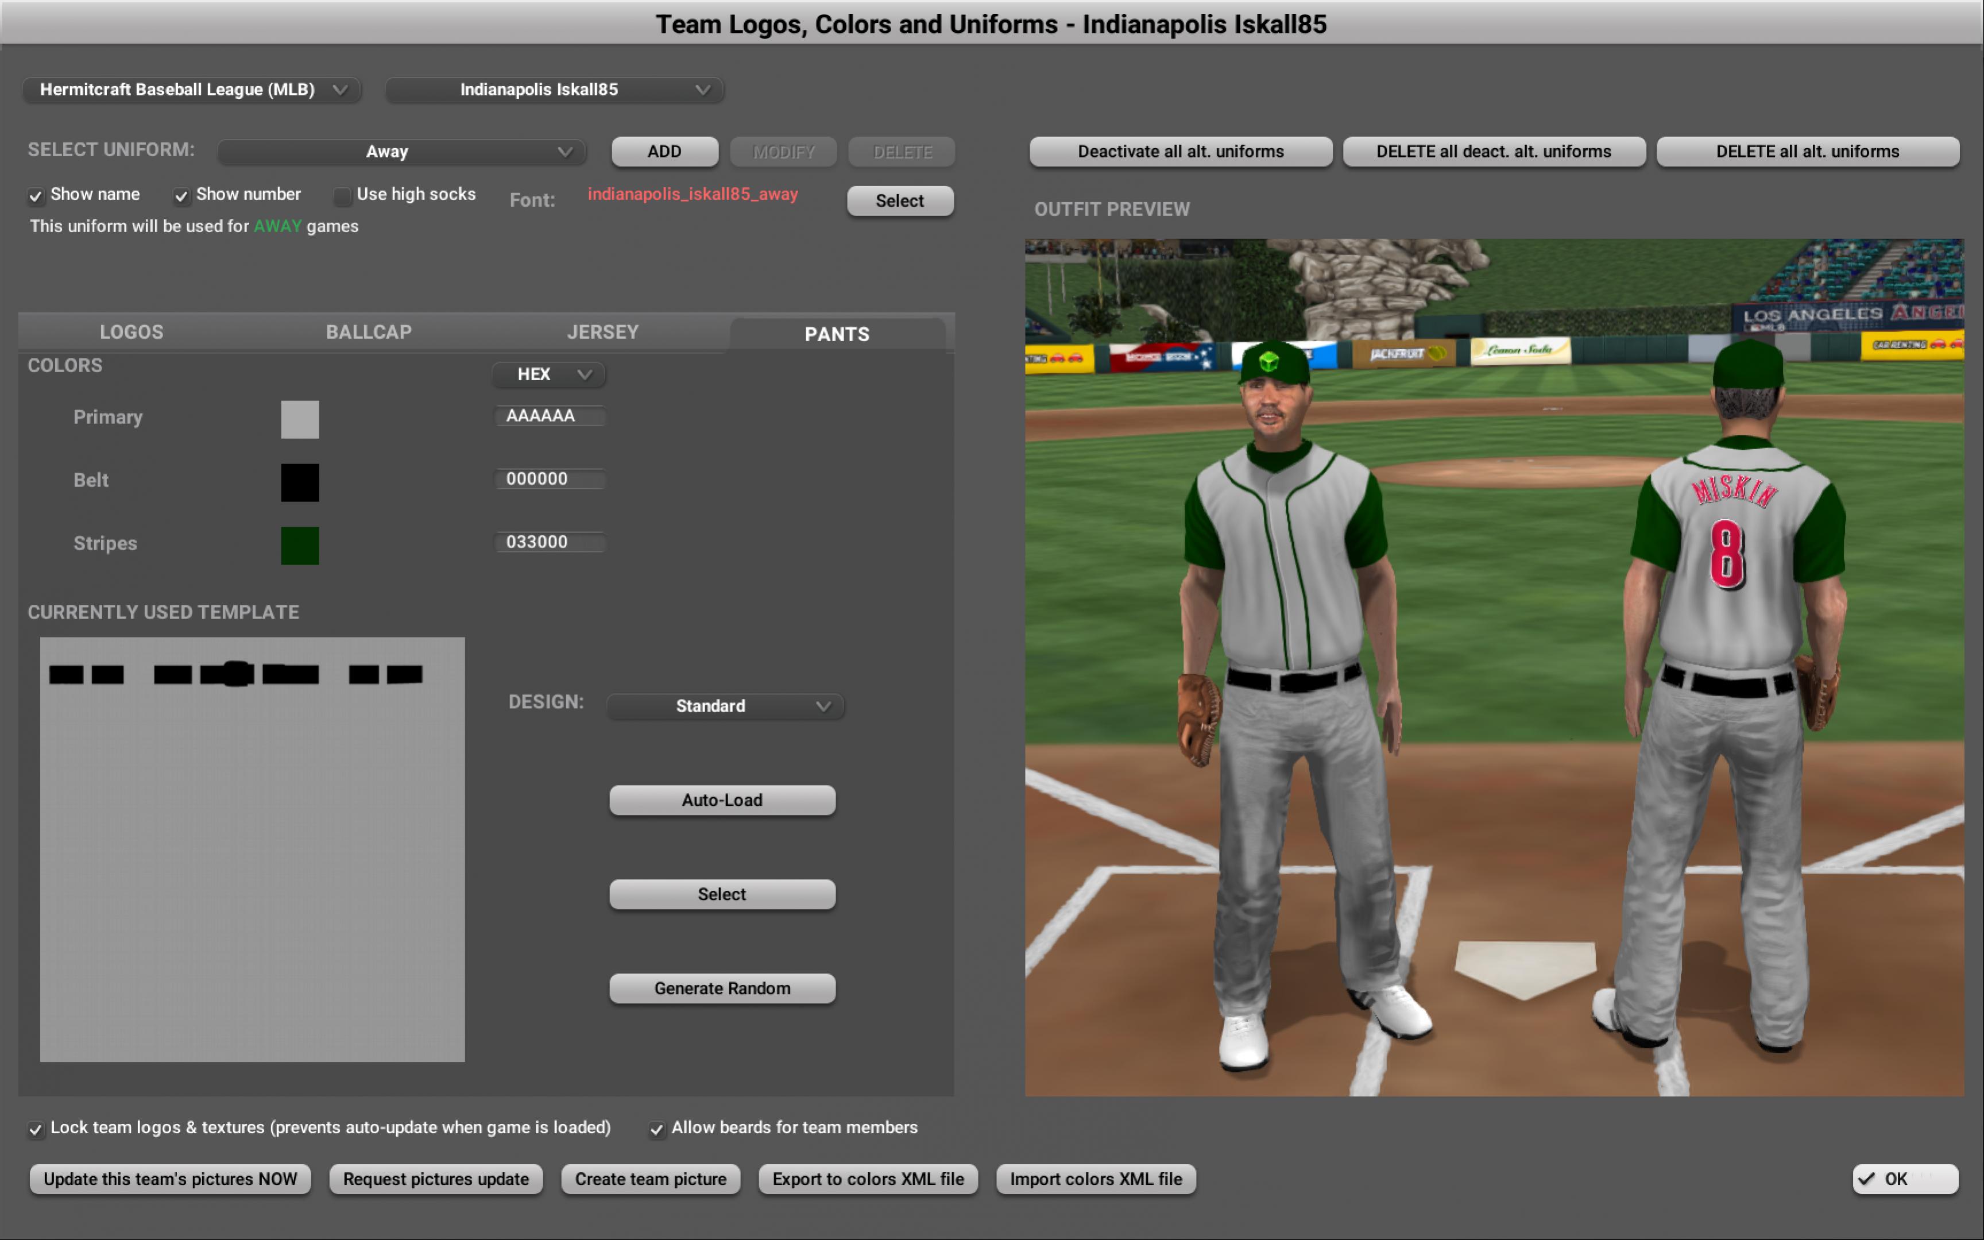Open the Hermitcraft Baseball League dropdown

click(x=192, y=90)
